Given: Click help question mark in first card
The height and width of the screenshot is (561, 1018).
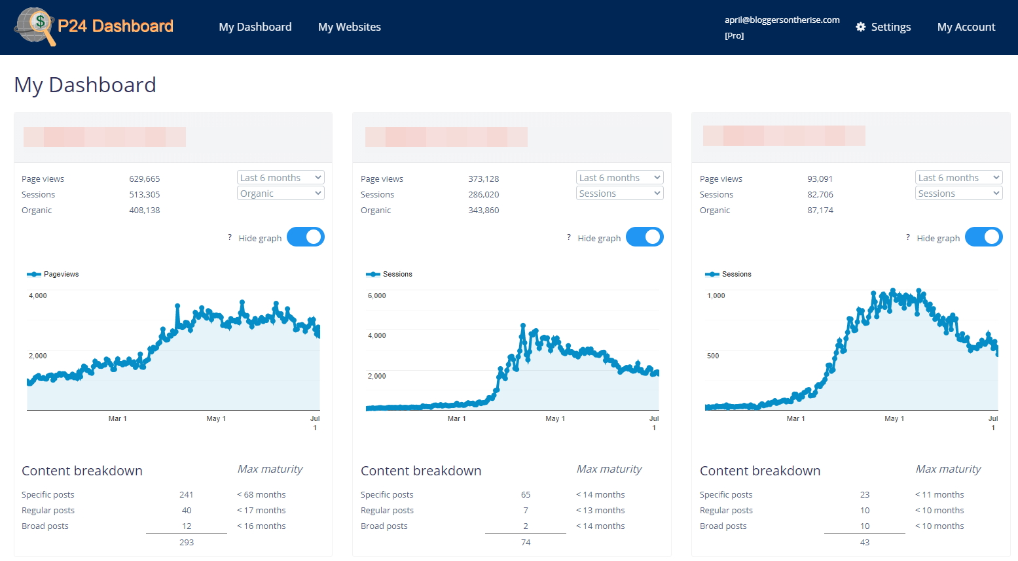Looking at the screenshot, I should tap(230, 237).
